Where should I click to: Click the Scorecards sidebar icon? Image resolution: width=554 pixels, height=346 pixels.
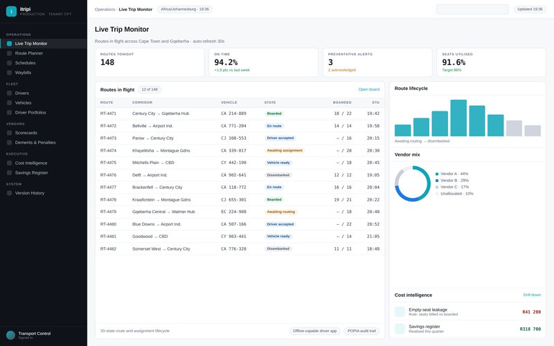click(10, 133)
